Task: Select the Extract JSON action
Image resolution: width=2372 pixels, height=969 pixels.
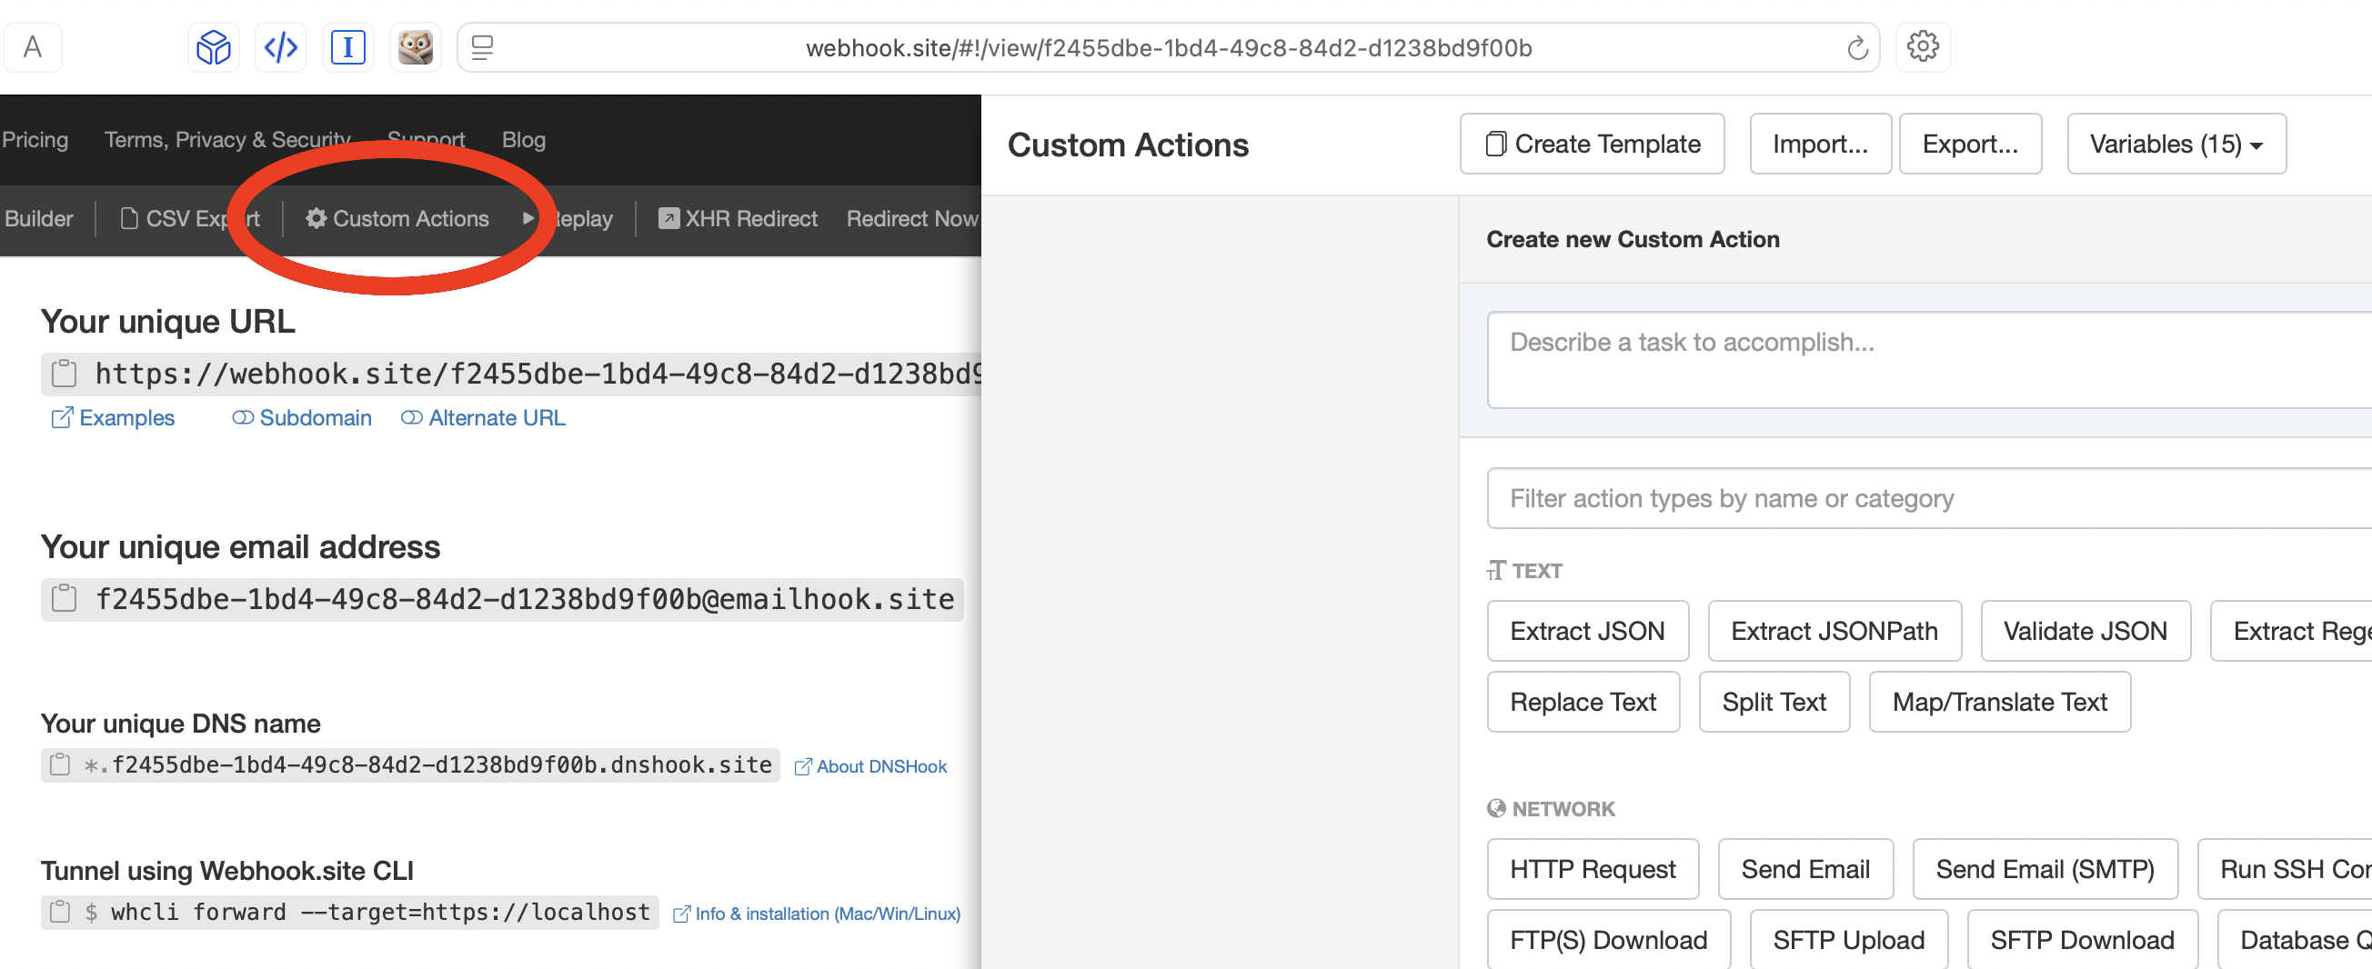Action: coord(1586,630)
